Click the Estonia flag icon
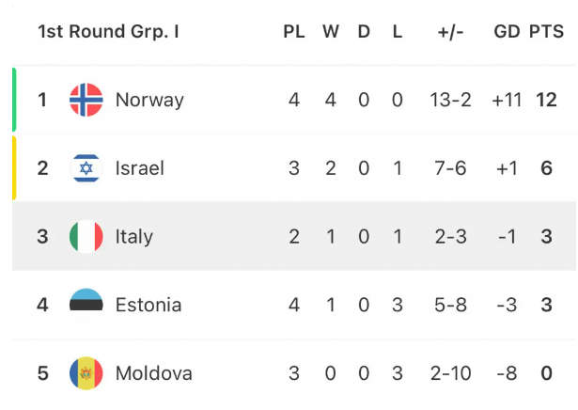Screen dimensions: 578x410 [x=86, y=299]
